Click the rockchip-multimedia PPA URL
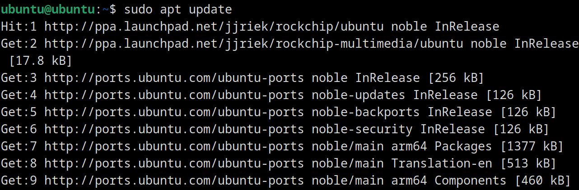 pos(254,44)
